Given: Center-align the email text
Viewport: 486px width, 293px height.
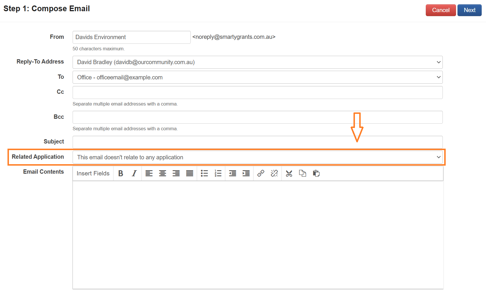Looking at the screenshot, I should [162, 173].
